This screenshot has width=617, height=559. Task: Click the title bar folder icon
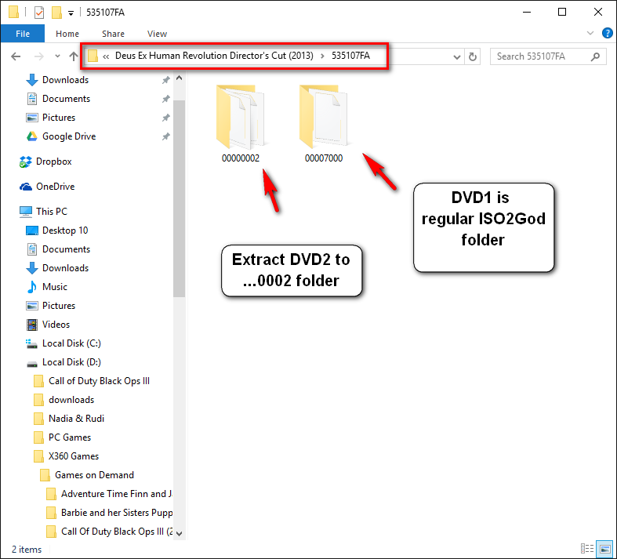click(x=14, y=12)
